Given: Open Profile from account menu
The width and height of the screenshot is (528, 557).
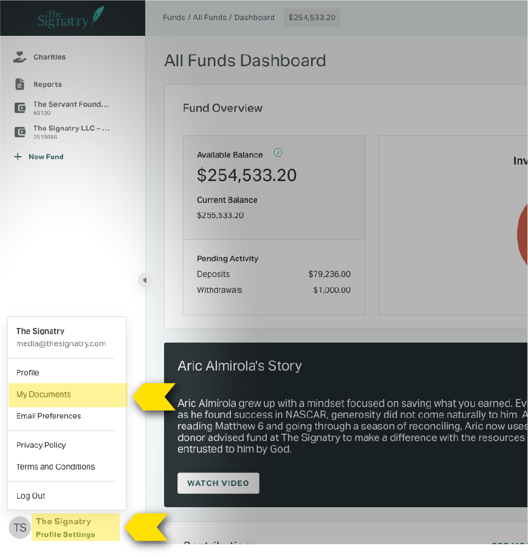Looking at the screenshot, I should (28, 372).
